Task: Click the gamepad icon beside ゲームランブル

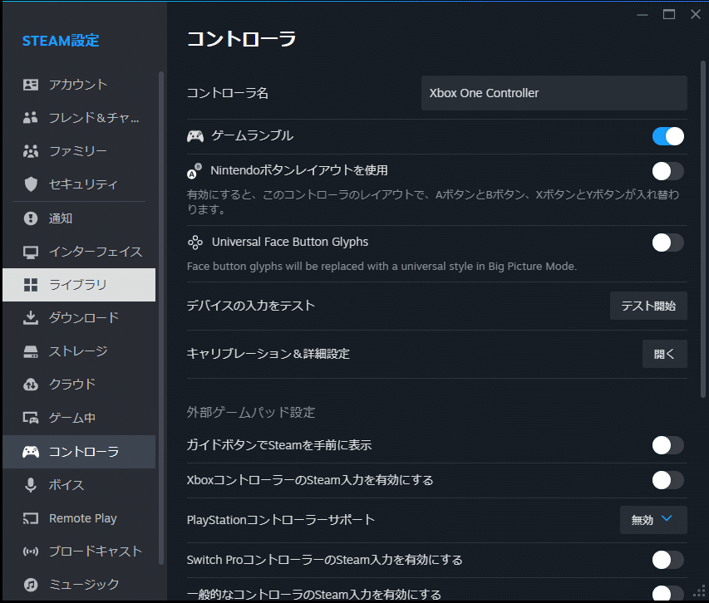Action: [195, 136]
